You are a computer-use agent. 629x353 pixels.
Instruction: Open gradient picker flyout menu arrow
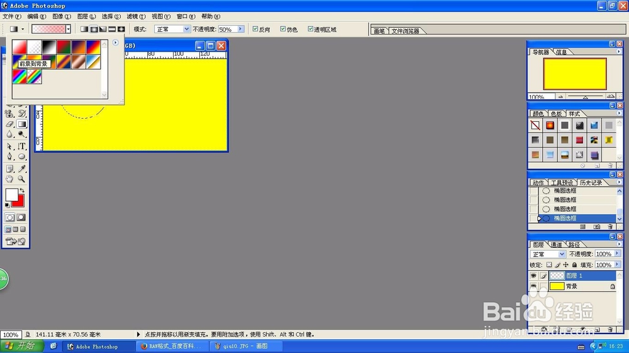116,43
